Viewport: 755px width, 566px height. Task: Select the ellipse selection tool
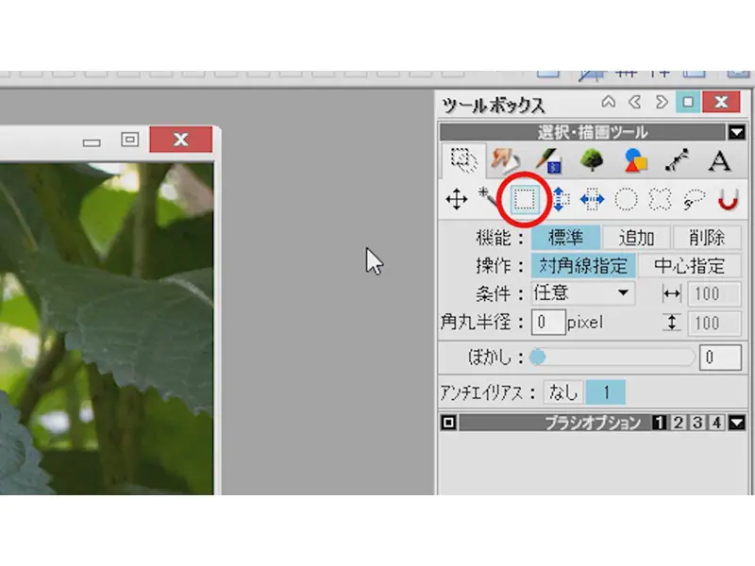[x=625, y=199]
